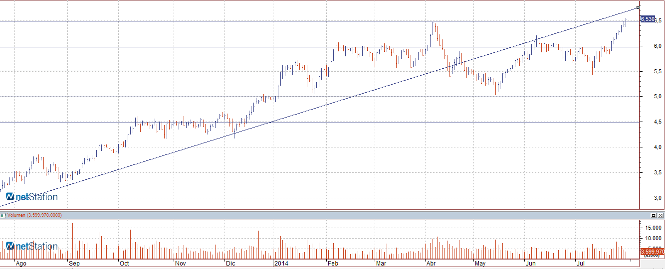Click the Volumen panel indicator icon
Viewport: 665px width, 269px height.
(3, 215)
